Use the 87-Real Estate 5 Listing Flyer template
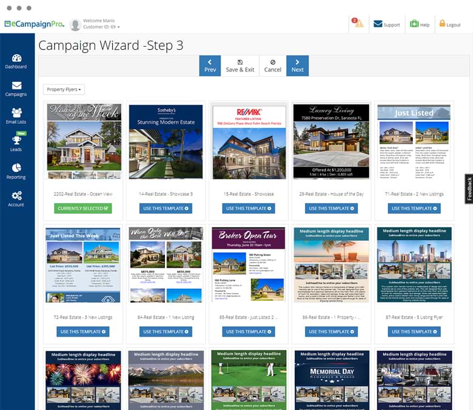The height and width of the screenshot is (410, 473). coord(414,332)
